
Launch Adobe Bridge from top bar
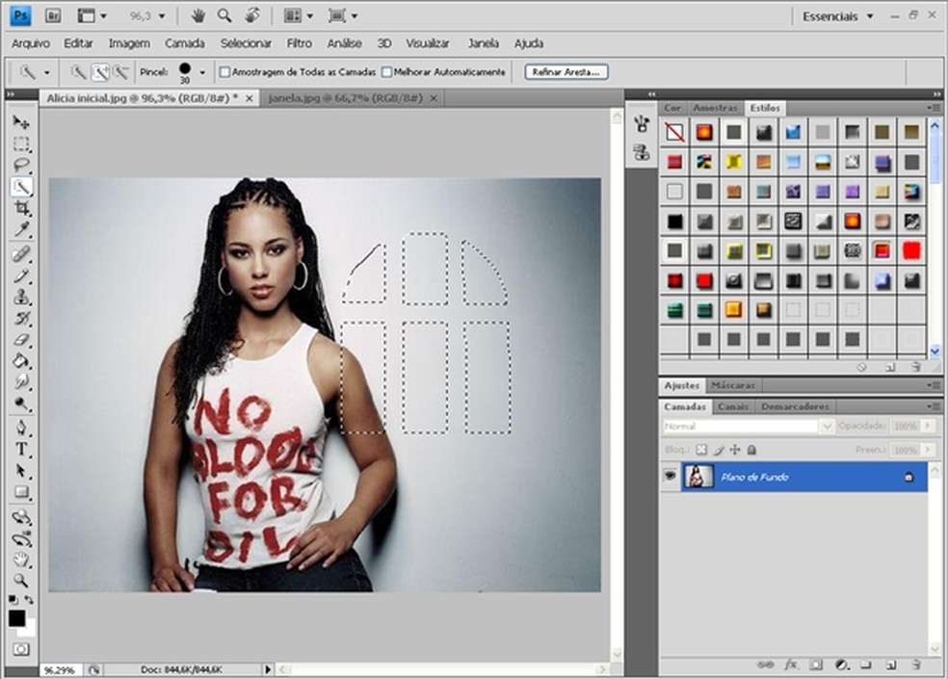[53, 16]
